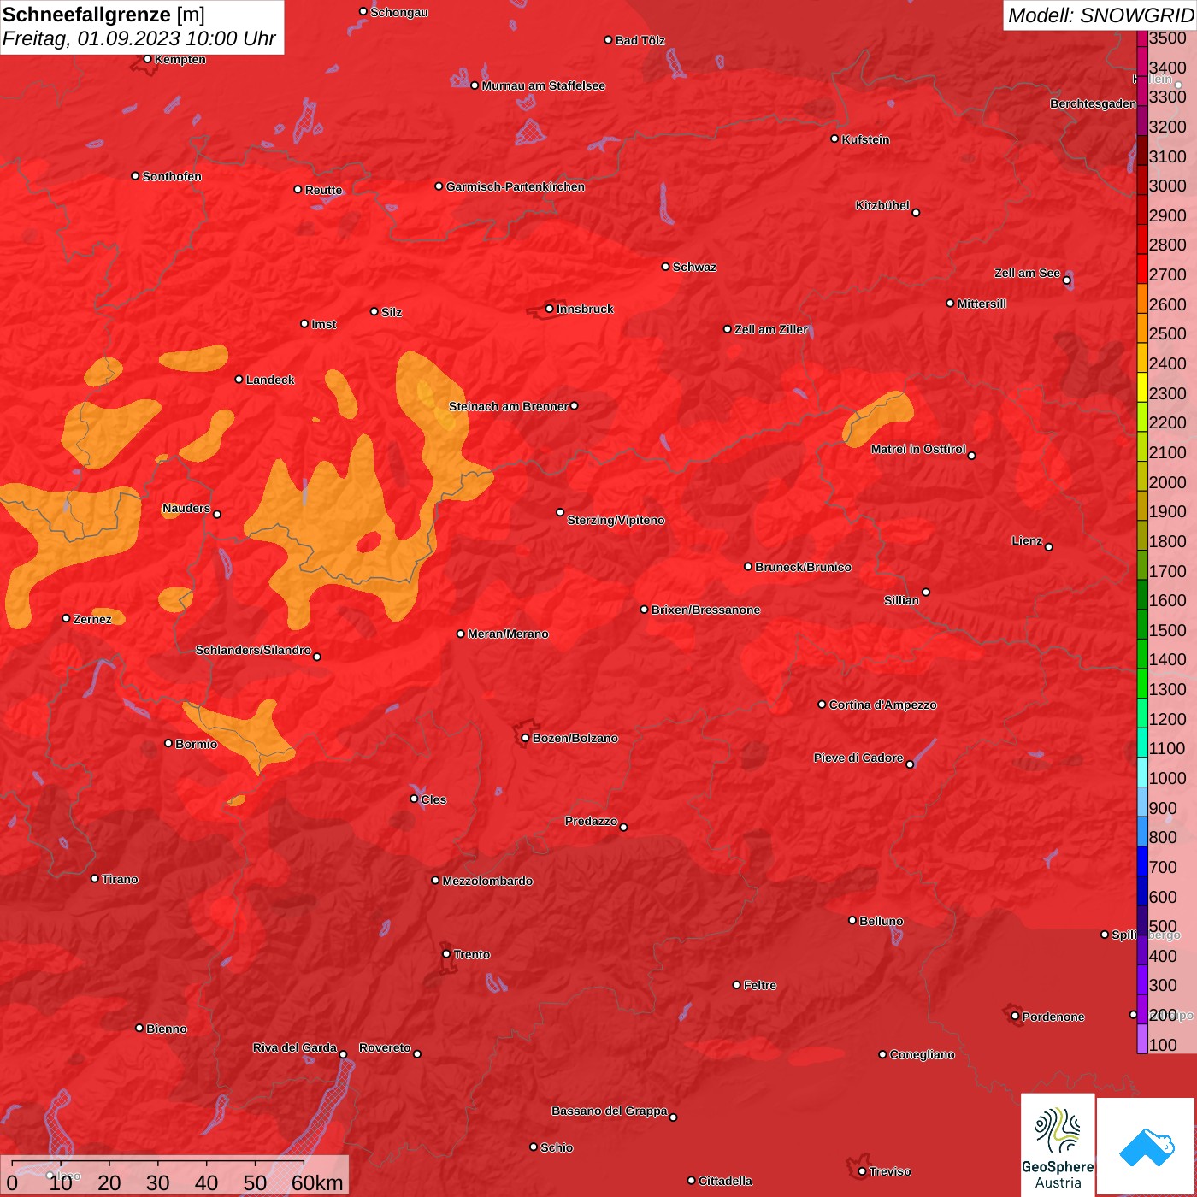This screenshot has width=1197, height=1197.
Task: Click the 1000 light cyan legend swatch
Action: pyautogui.click(x=1142, y=771)
